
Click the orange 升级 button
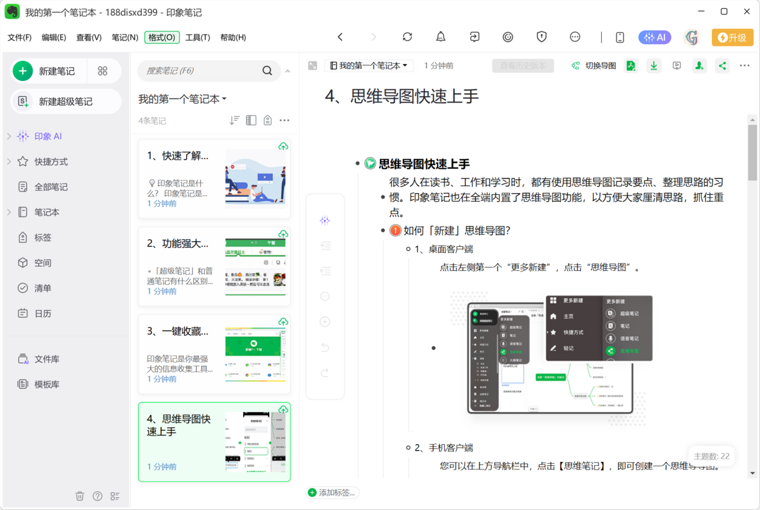732,37
